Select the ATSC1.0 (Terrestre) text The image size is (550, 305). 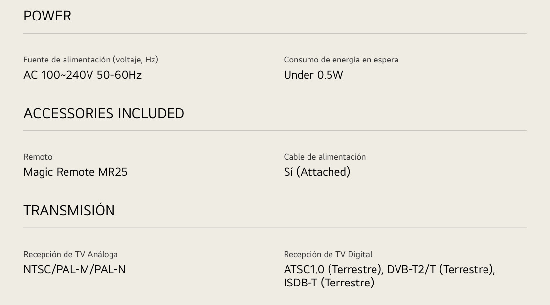(x=332, y=270)
